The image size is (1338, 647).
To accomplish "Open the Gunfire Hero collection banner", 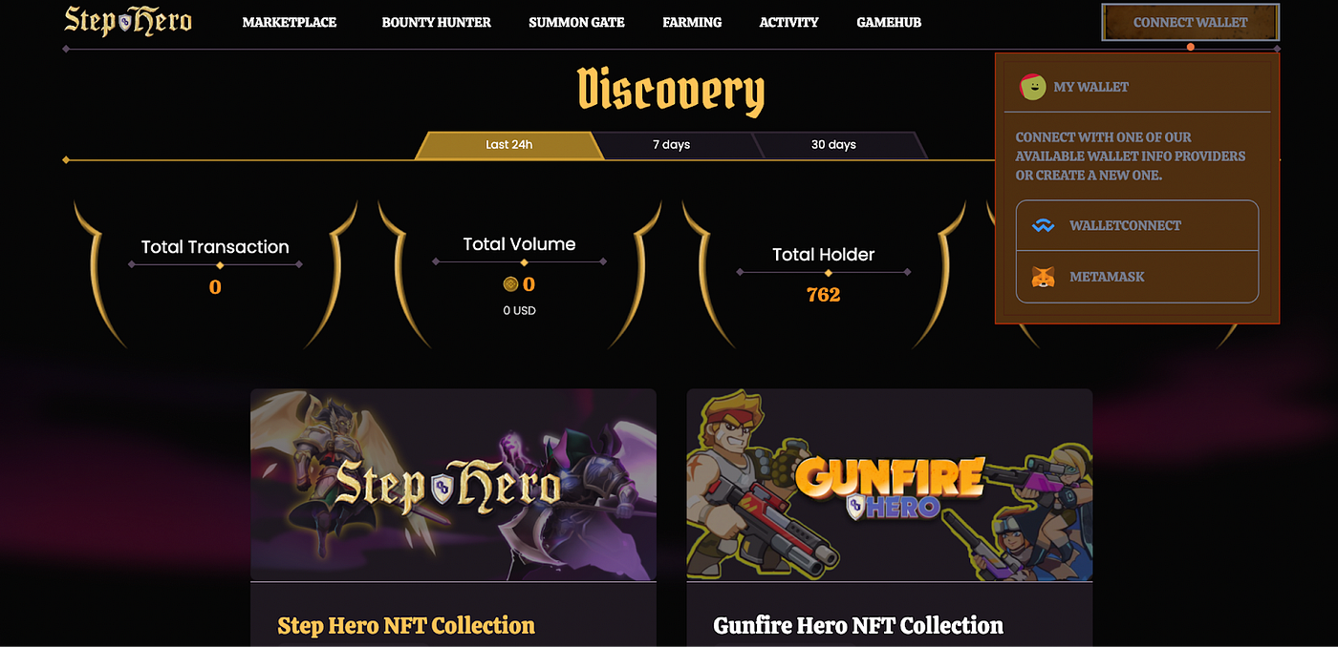I will 889,485.
